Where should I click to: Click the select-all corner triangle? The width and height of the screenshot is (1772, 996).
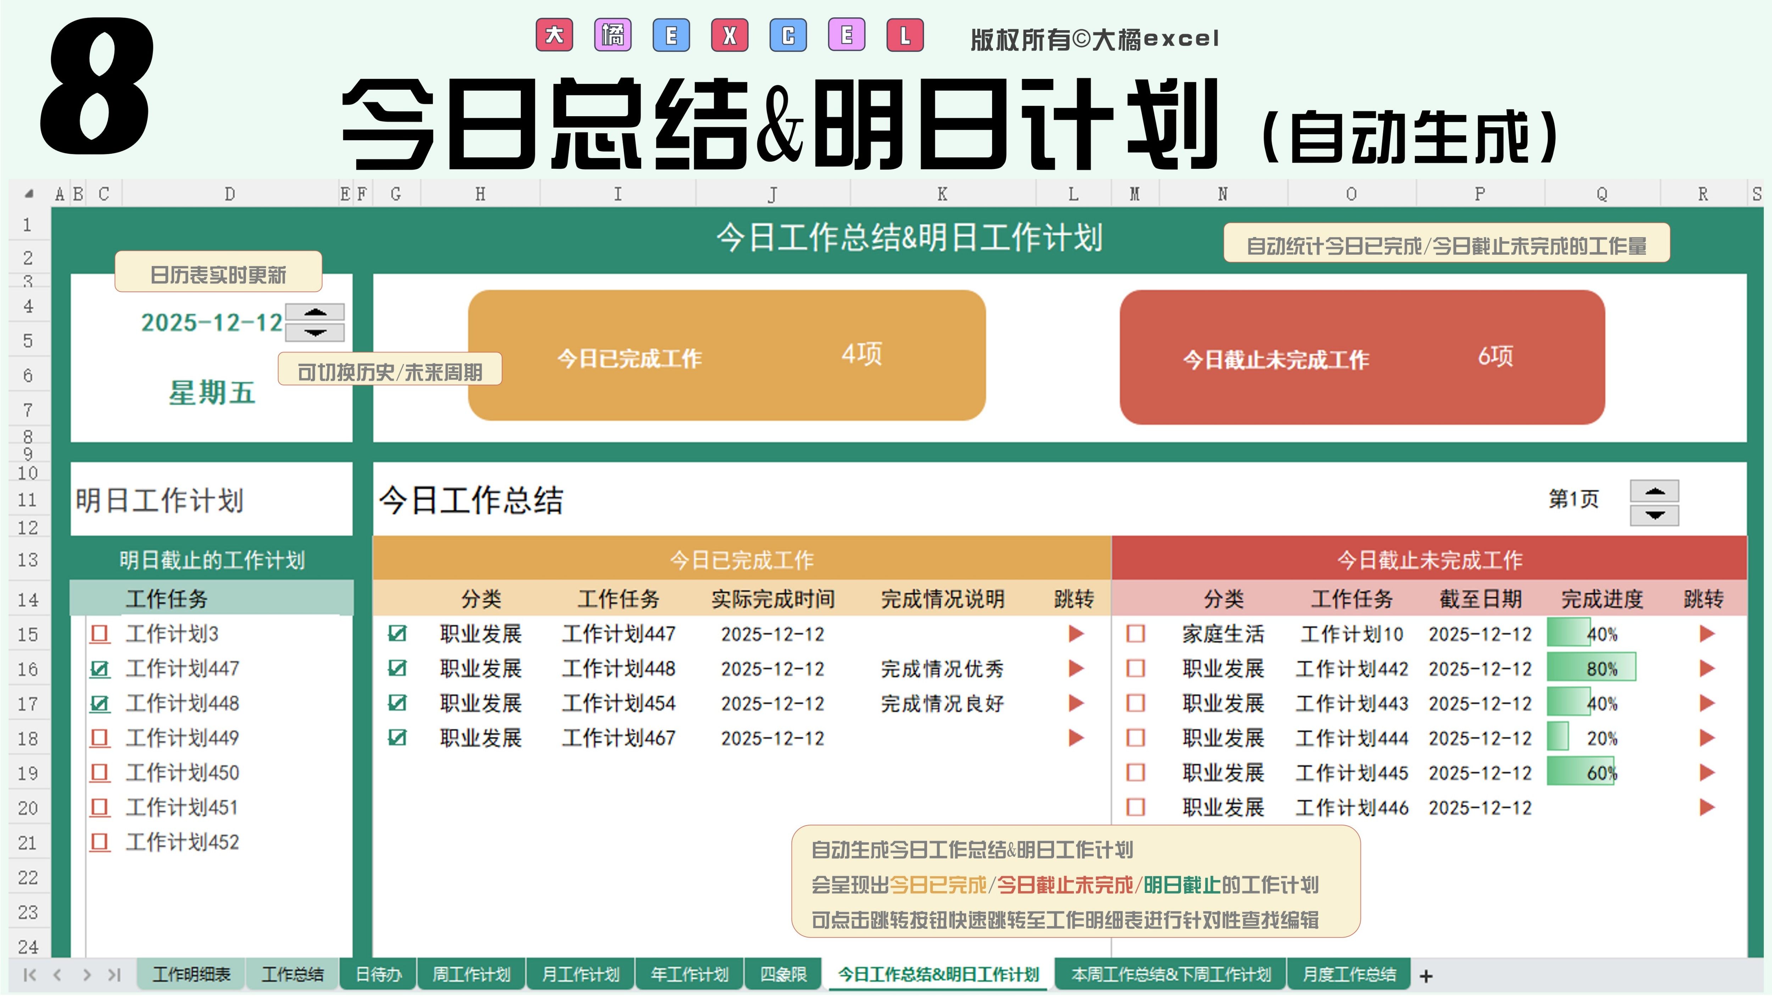click(29, 195)
